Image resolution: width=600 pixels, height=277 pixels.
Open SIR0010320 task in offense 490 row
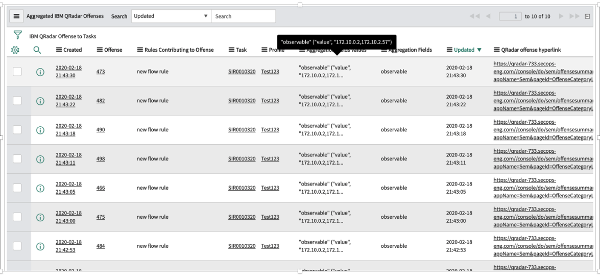tap(242, 130)
